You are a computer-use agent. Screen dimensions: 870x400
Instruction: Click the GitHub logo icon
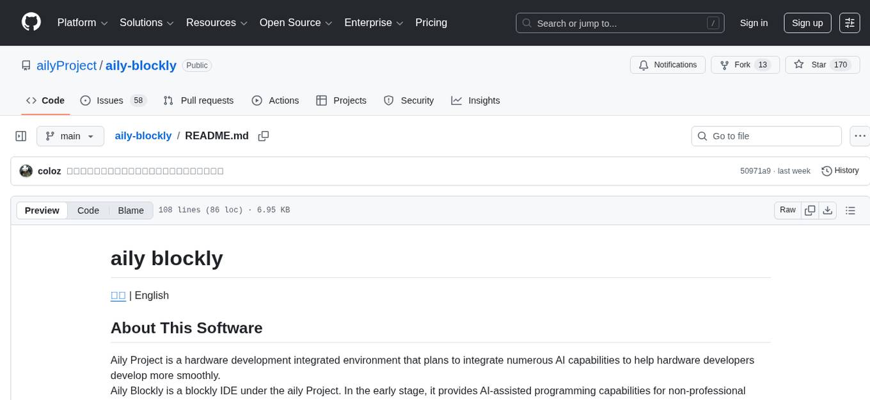pos(31,22)
